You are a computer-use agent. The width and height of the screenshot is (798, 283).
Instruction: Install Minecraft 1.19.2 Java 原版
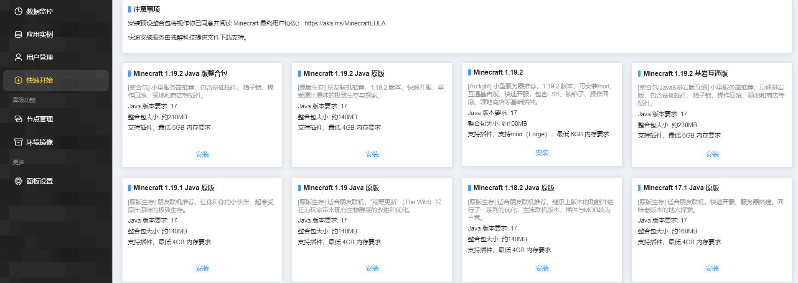coord(372,154)
